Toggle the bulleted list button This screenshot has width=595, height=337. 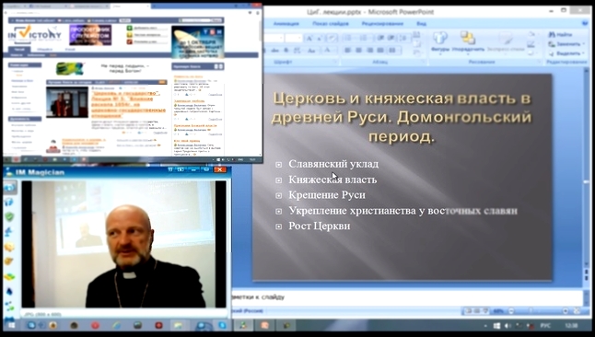(x=347, y=38)
